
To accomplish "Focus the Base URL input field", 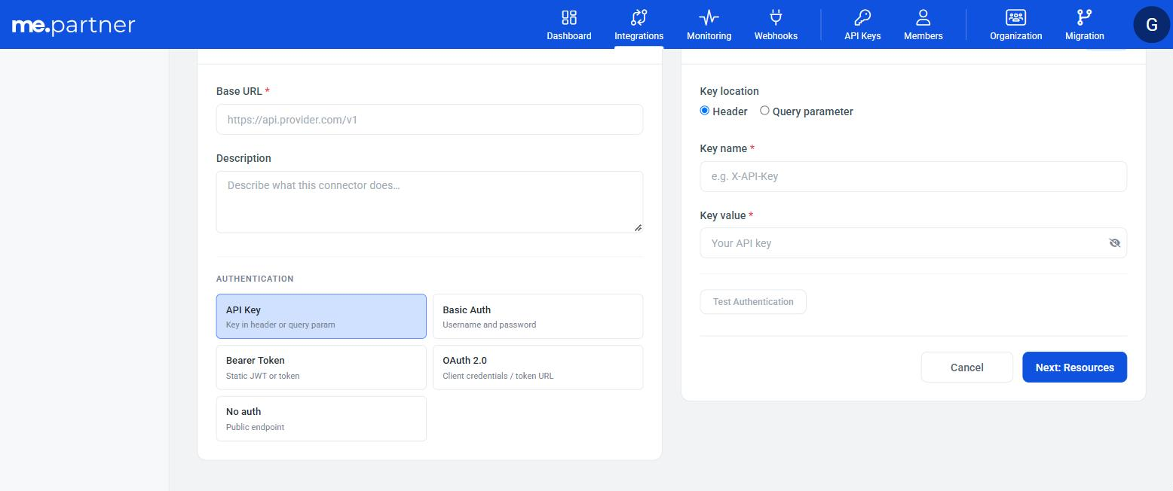I will pyautogui.click(x=430, y=120).
